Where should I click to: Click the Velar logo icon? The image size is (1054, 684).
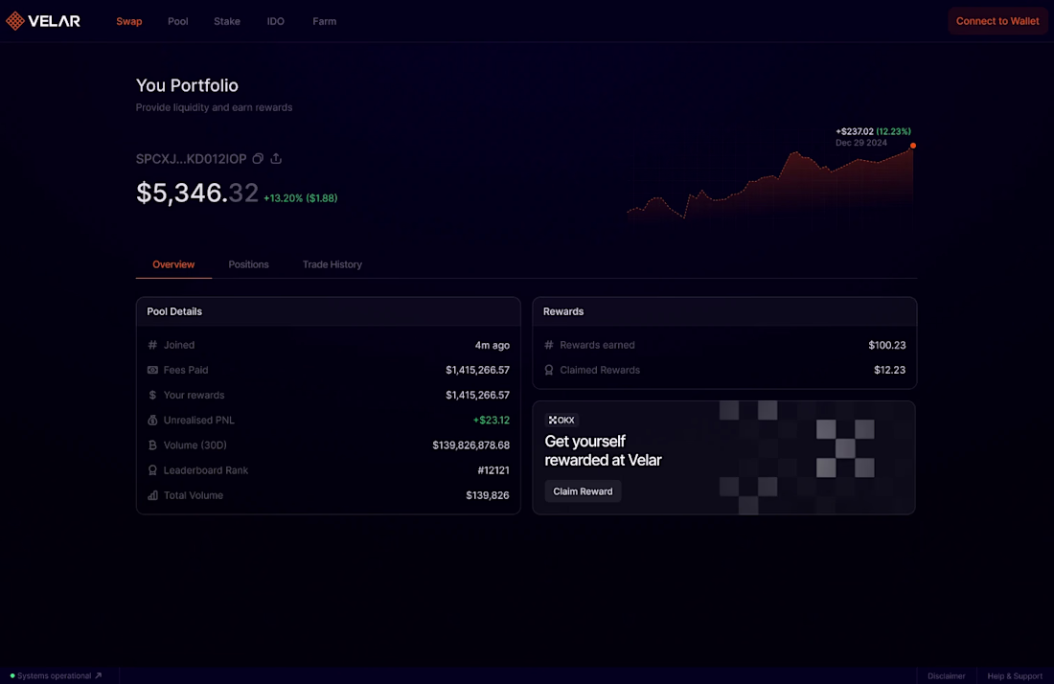coord(14,21)
